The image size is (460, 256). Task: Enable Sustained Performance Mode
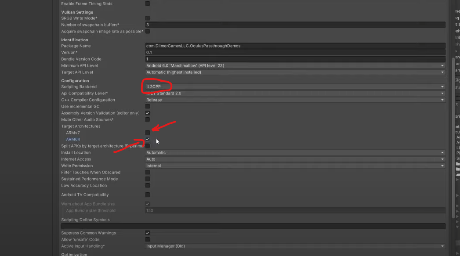coord(148,179)
